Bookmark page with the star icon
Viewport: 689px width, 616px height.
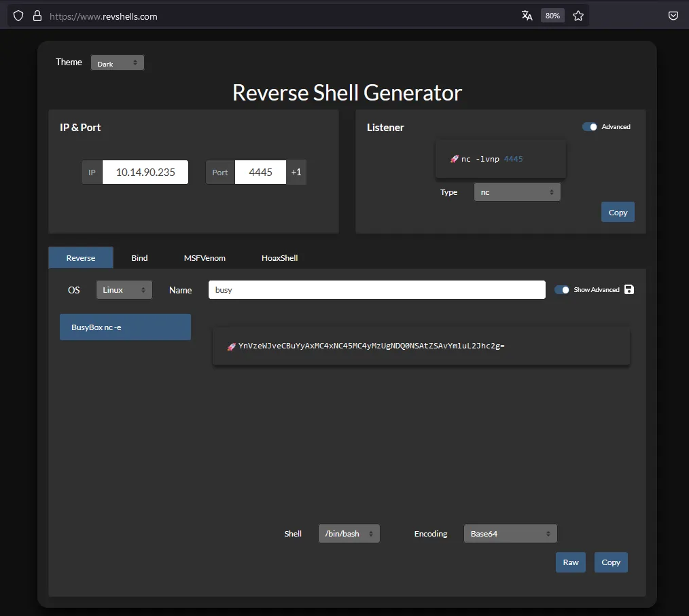[578, 16]
